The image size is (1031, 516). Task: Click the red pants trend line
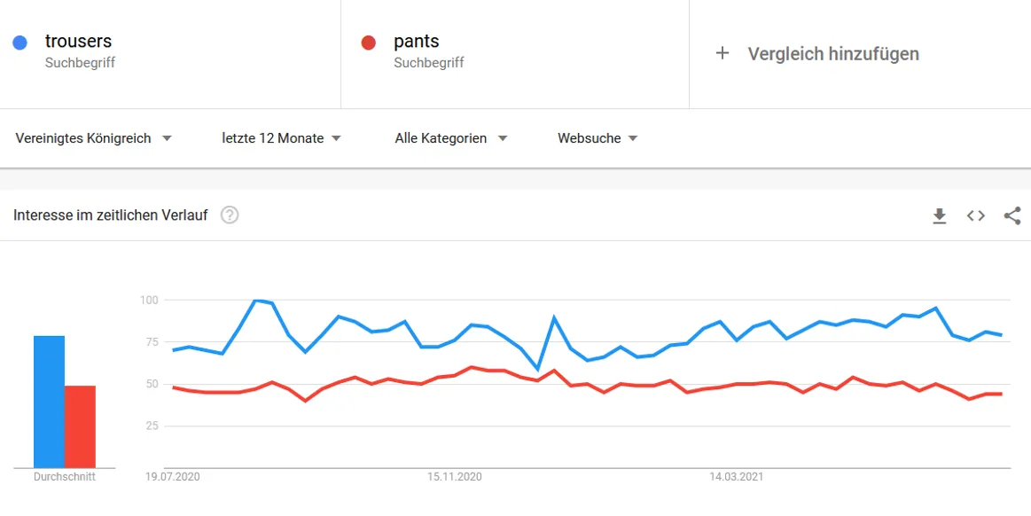(471, 367)
